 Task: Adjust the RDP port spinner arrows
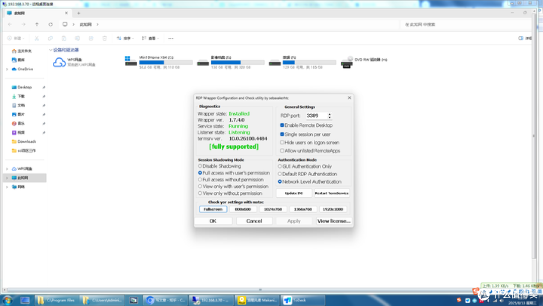coord(329,115)
